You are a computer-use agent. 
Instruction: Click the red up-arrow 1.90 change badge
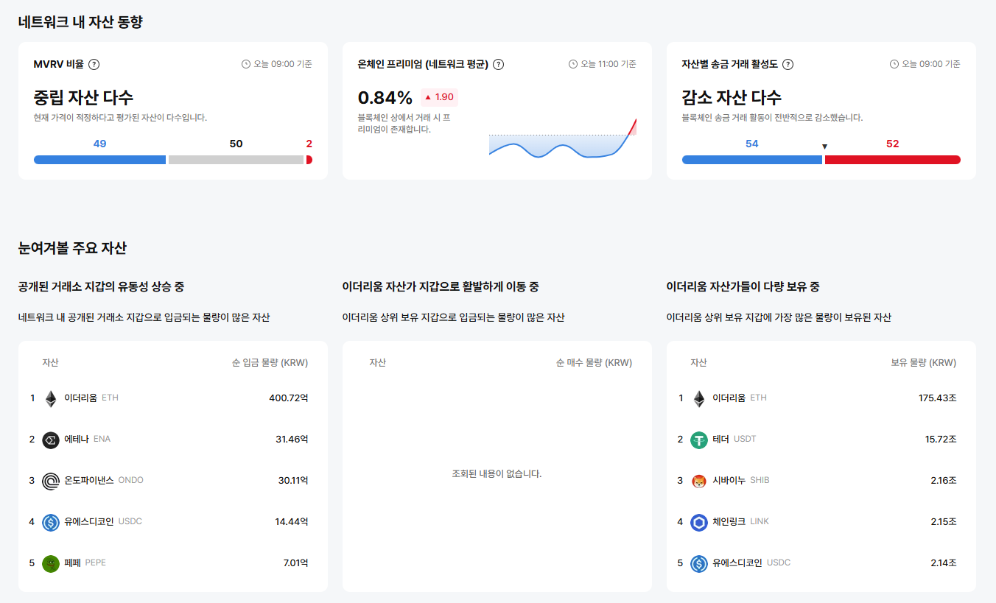439,97
